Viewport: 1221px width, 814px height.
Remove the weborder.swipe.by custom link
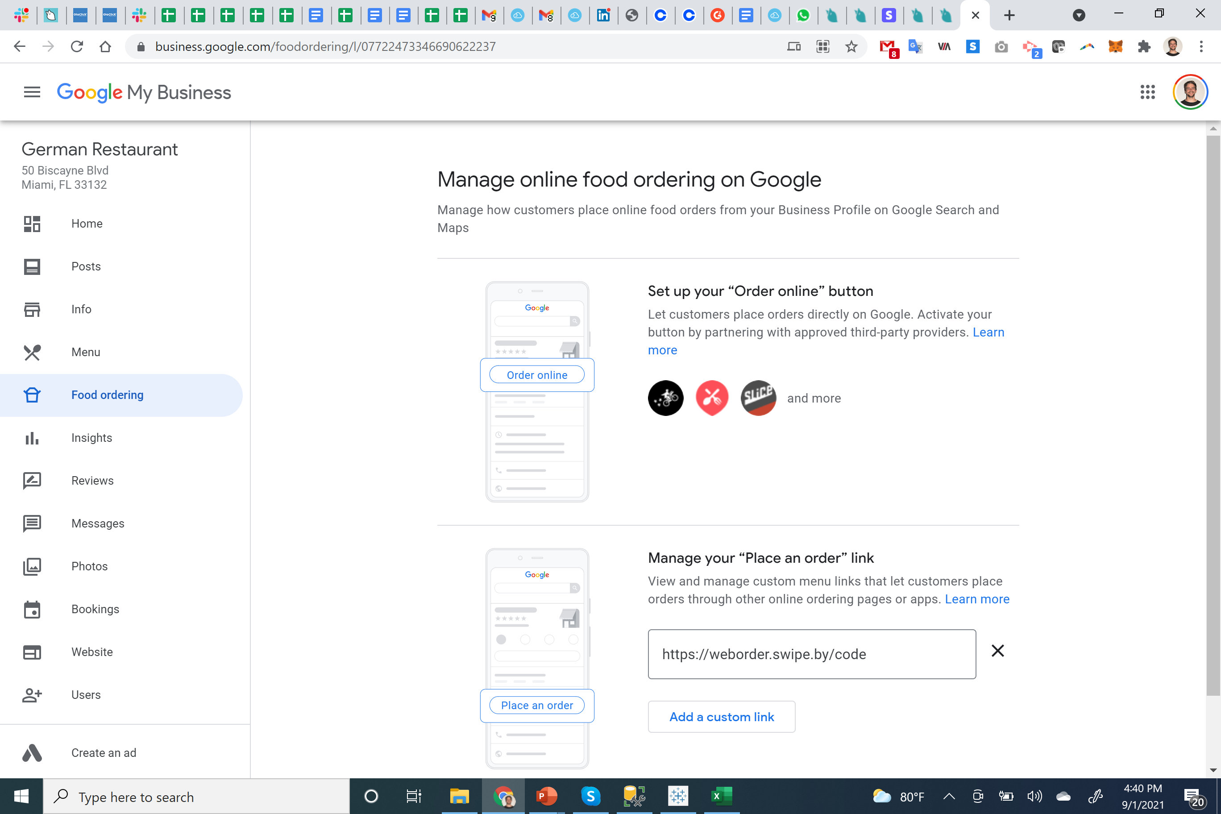(x=997, y=651)
